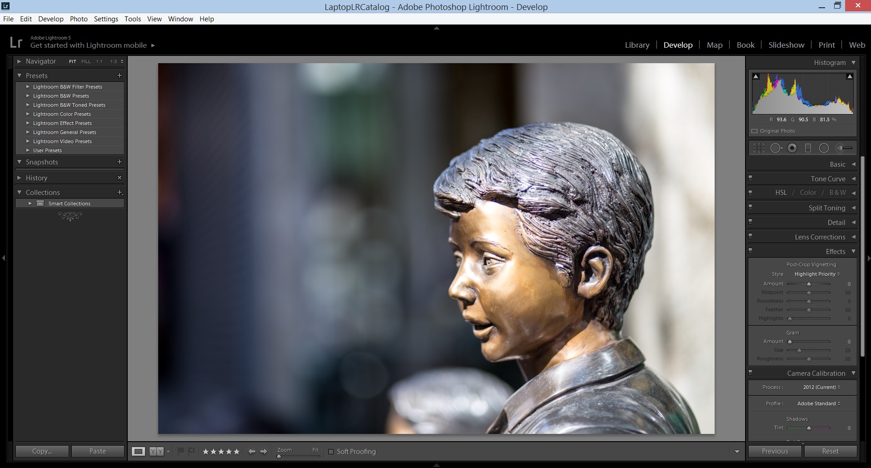Open the Profile Adobe Standard dropdown
This screenshot has height=468, width=871.
[x=819, y=403]
